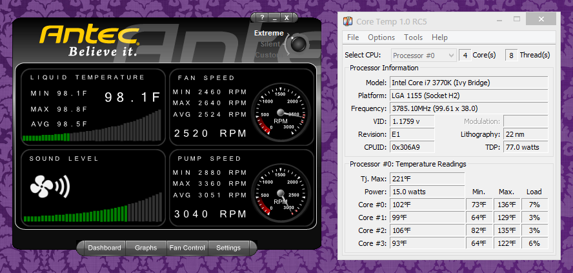Screen dimensions: 573x273
Task: Select the Custom cooling mode
Action: (269, 56)
